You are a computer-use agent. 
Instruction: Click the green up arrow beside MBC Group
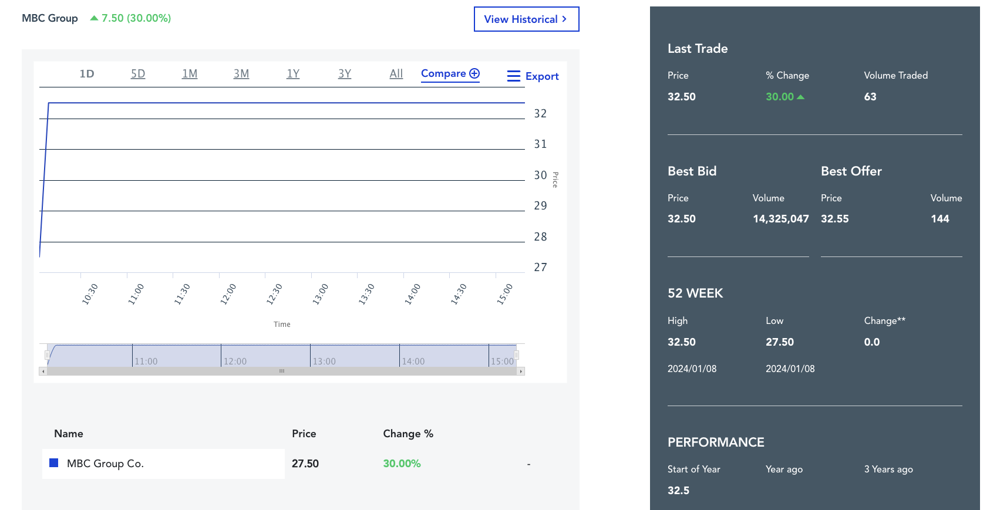[94, 18]
